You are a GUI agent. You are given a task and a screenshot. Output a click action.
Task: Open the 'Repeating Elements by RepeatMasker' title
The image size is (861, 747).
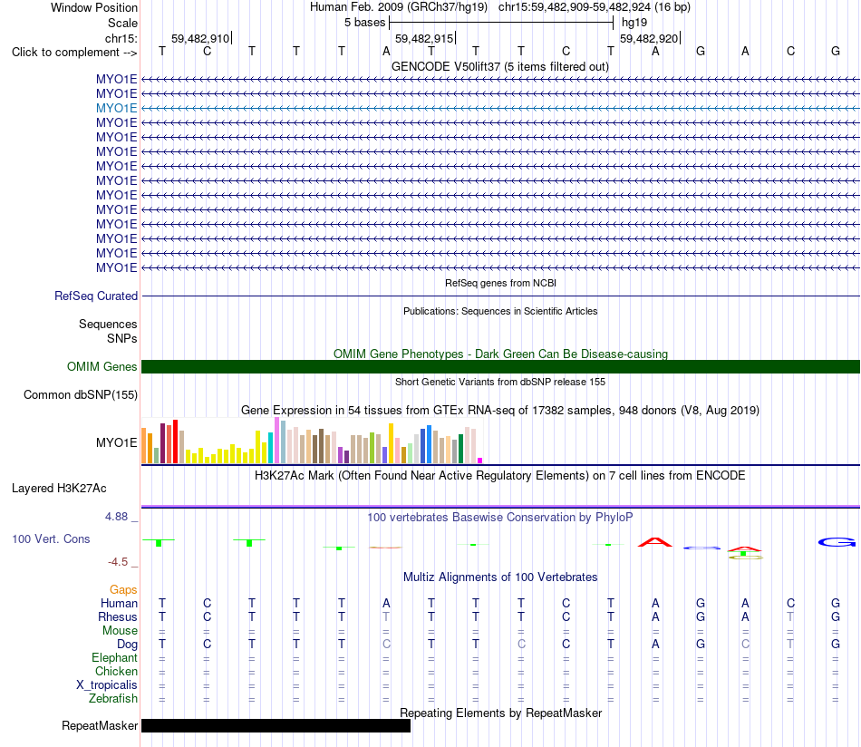500,713
